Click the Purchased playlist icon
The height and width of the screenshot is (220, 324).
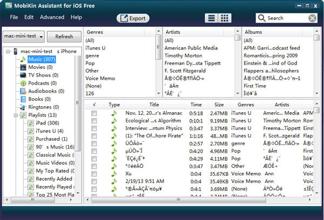coord(31,139)
